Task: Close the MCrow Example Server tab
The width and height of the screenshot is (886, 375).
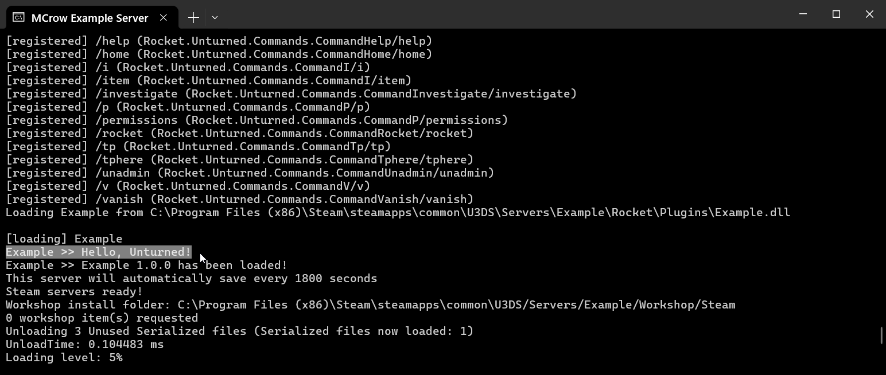Action: pos(164,18)
